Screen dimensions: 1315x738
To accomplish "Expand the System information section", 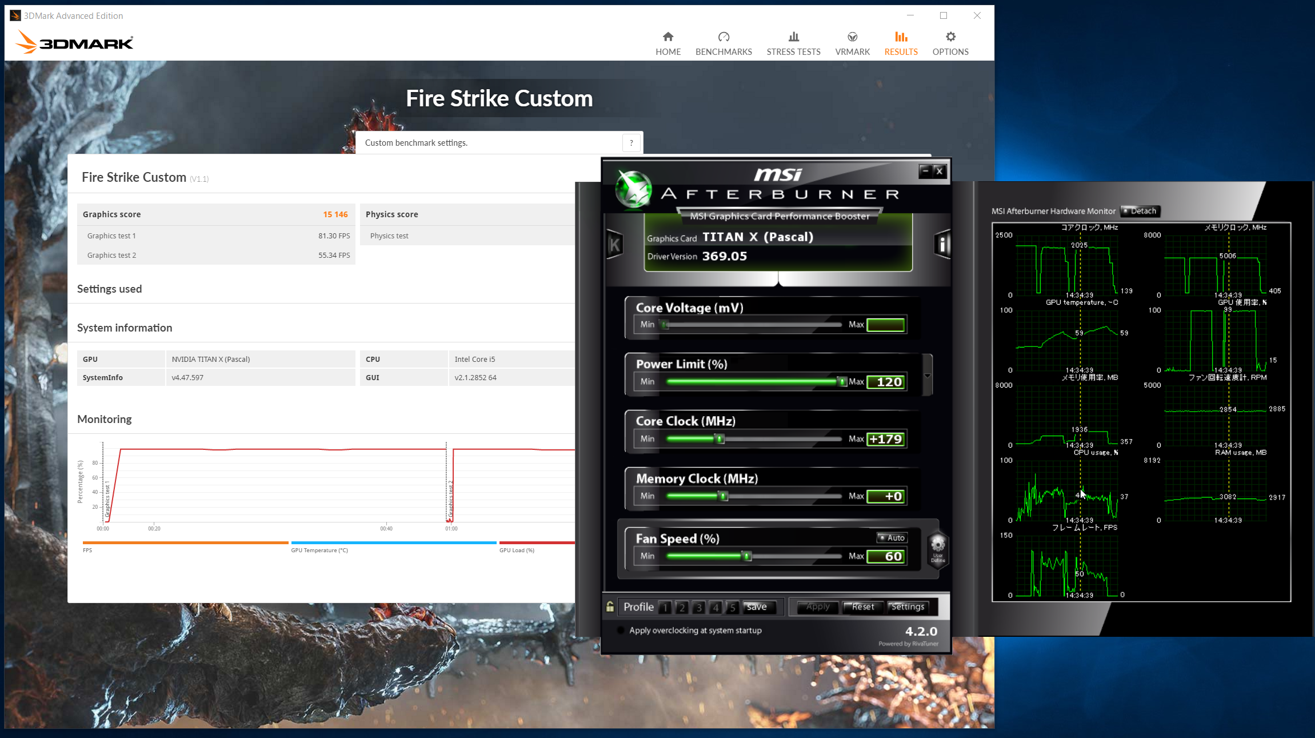I will click(124, 328).
